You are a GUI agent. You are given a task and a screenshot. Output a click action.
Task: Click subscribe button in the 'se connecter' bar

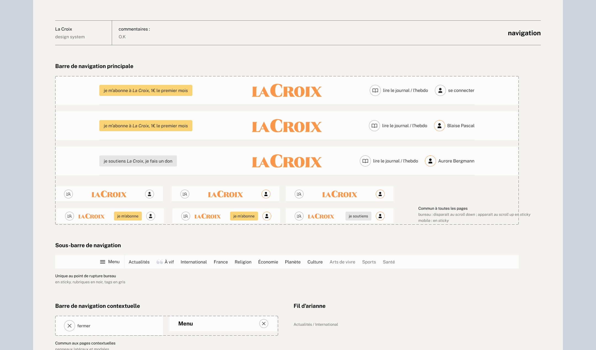coord(146,90)
